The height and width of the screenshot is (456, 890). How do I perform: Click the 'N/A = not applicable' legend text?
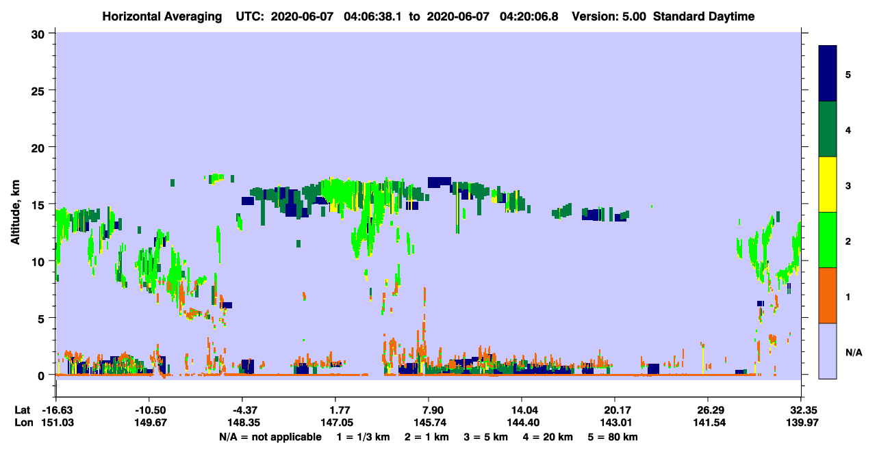(x=270, y=437)
